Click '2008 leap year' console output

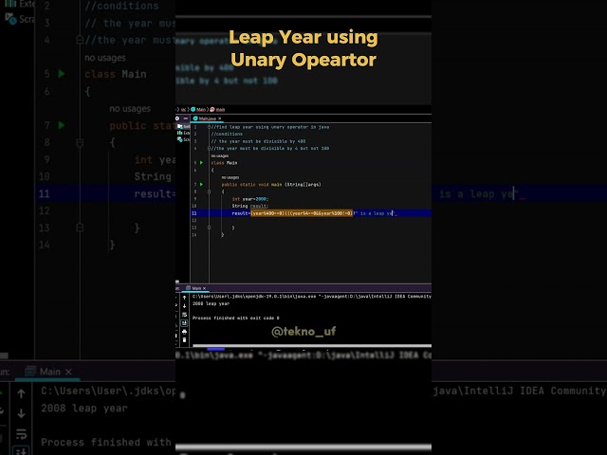[211, 303]
